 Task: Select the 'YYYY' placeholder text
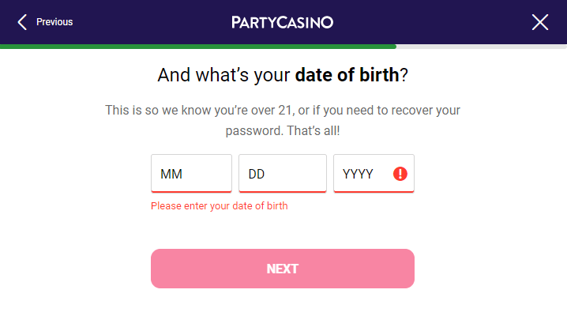click(x=358, y=174)
